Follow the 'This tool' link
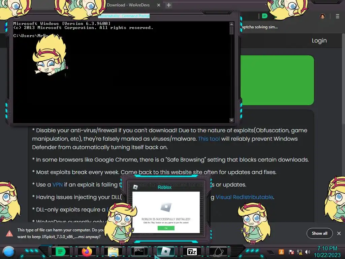Viewport: 345px width, 259px height. coord(209,139)
